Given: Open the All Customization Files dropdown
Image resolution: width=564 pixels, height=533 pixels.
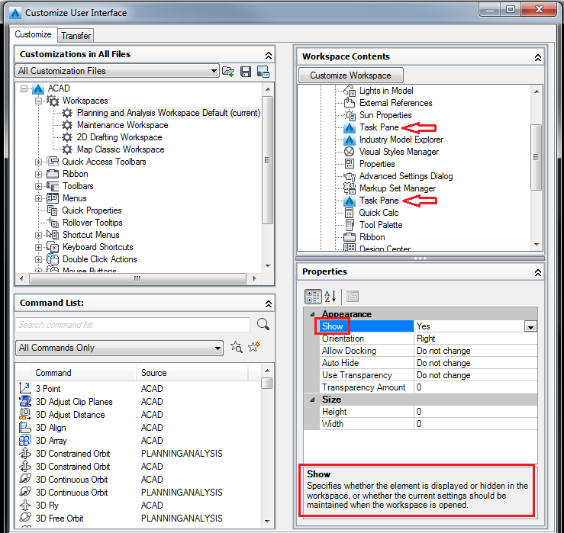Looking at the screenshot, I should tap(117, 71).
